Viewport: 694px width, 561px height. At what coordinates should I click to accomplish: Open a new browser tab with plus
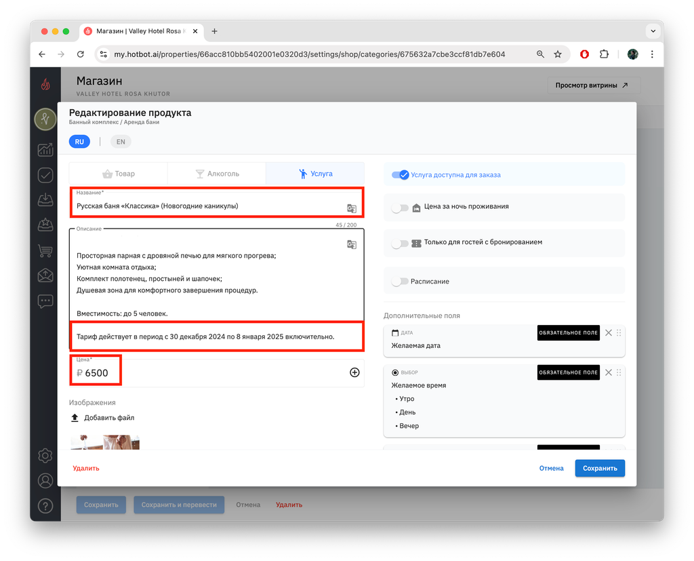(214, 31)
